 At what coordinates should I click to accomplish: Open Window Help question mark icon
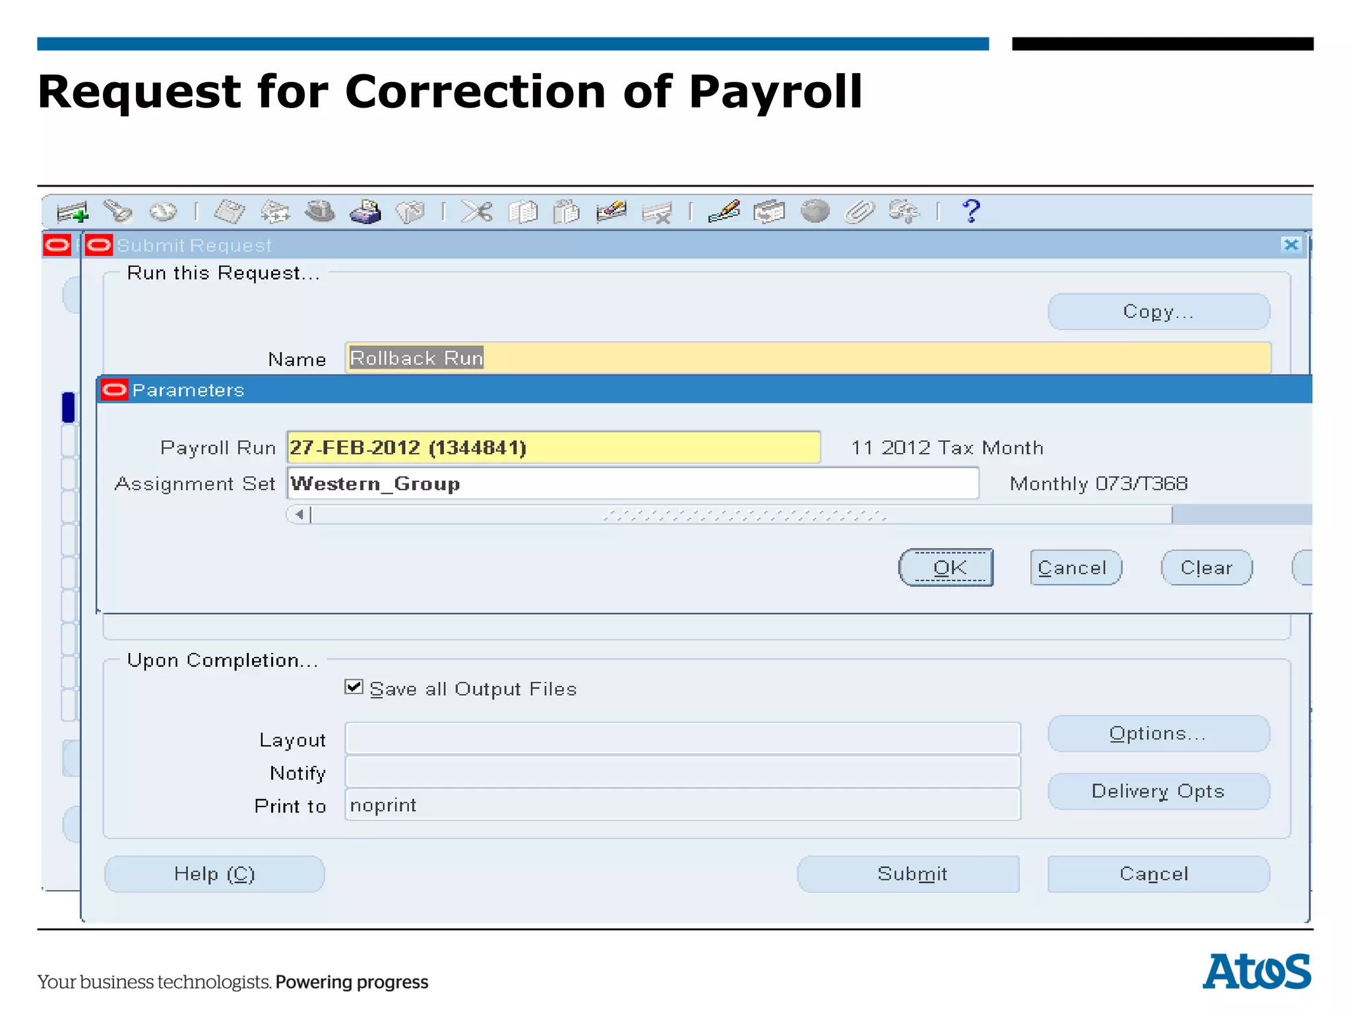[x=971, y=212]
